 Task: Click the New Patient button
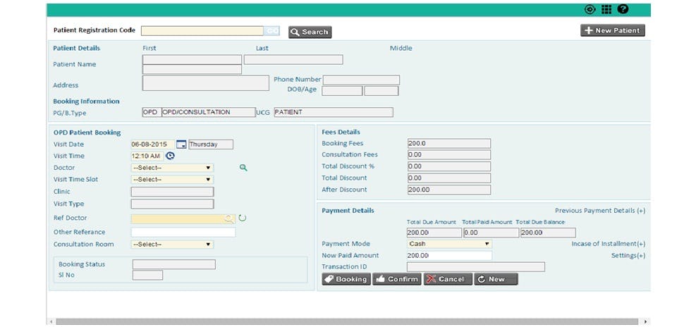613,30
